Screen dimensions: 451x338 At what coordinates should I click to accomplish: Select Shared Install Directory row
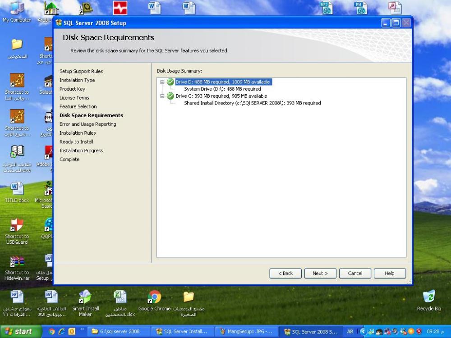pyautogui.click(x=252, y=103)
